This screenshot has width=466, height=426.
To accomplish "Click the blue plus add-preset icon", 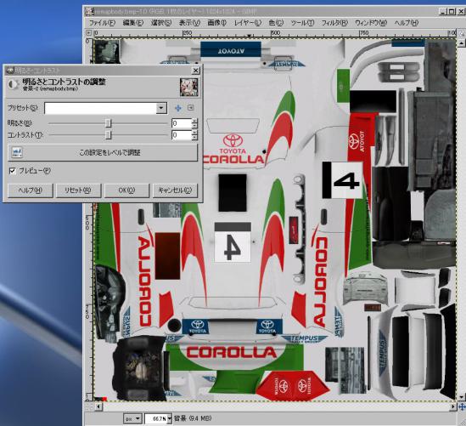I will coord(178,108).
